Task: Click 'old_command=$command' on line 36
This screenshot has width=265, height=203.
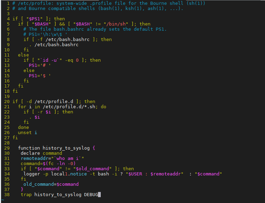Action: point(51,184)
